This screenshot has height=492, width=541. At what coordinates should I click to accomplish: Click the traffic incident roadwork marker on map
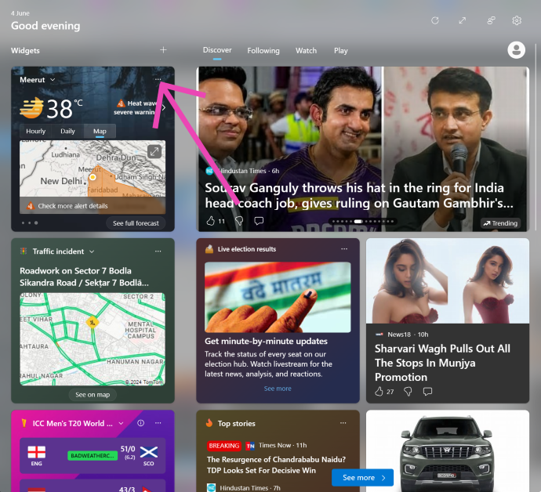[92, 323]
